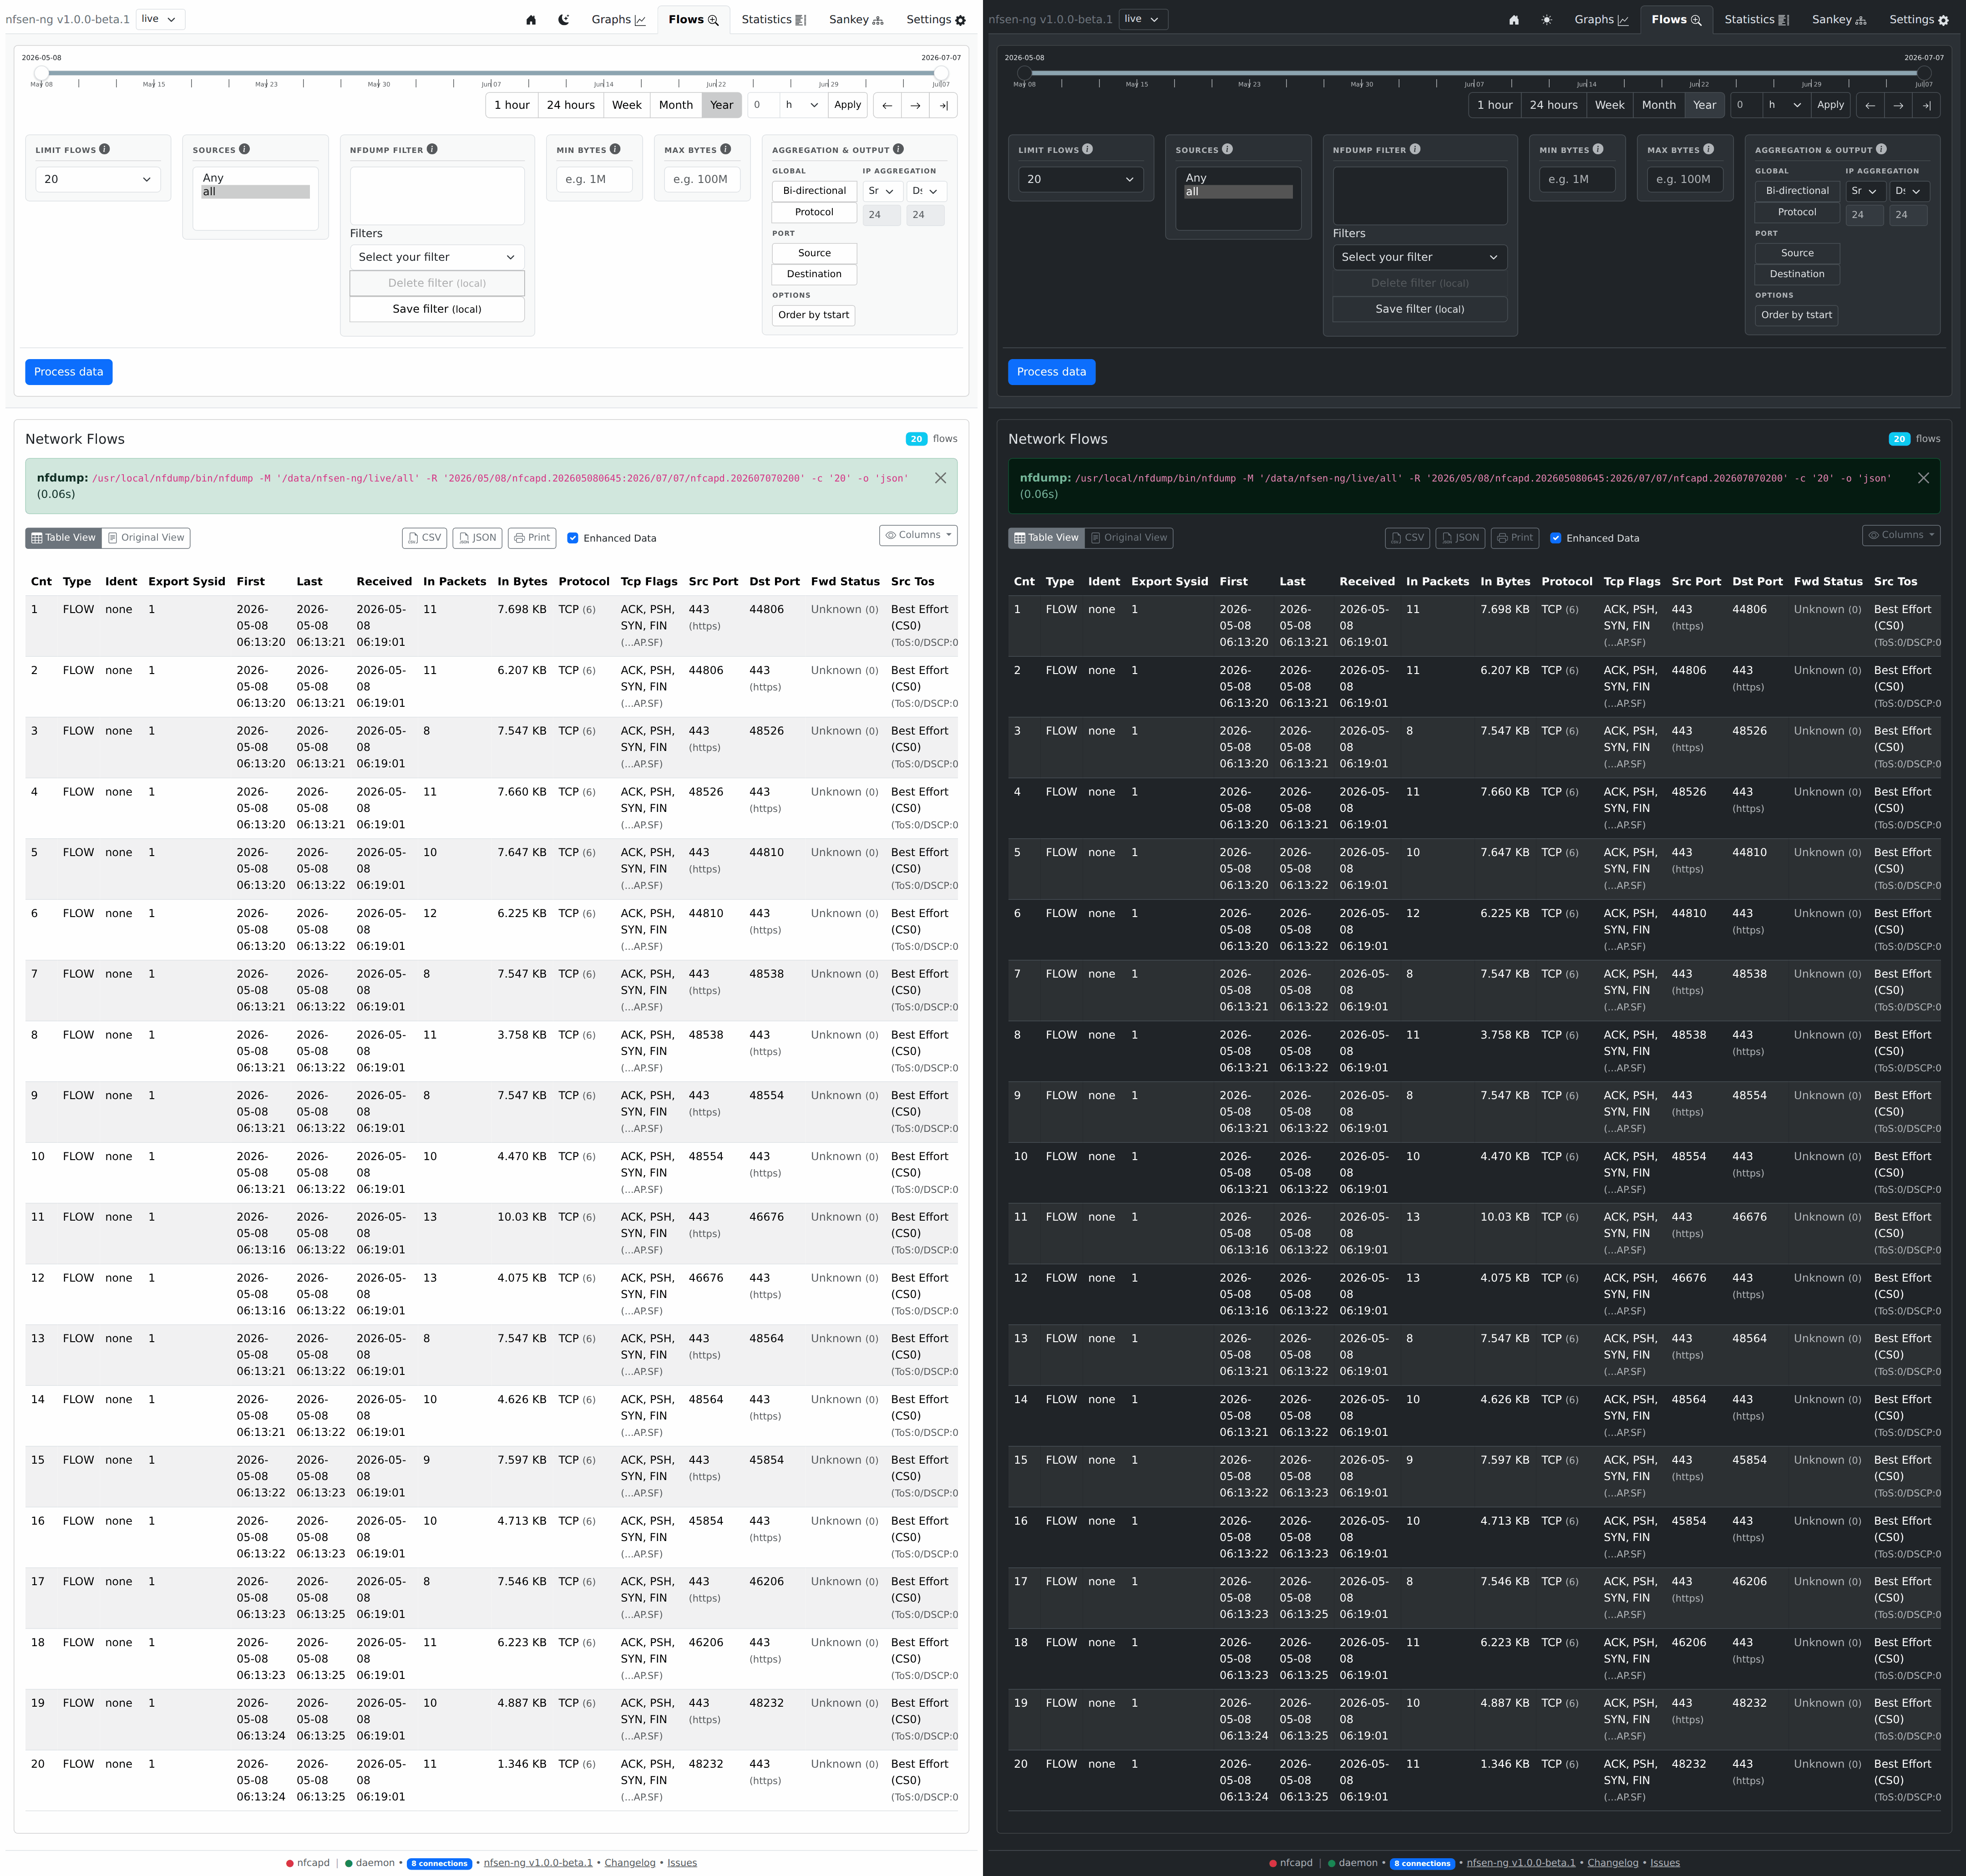Open Changelog link in light window footer

[x=630, y=1863]
